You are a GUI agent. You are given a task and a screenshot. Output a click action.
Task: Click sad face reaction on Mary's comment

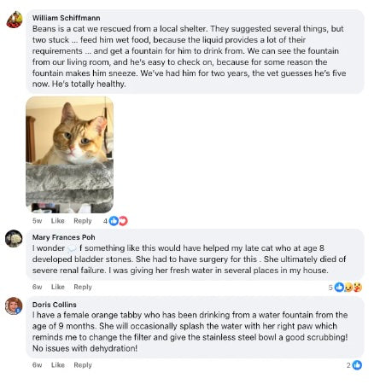(348, 288)
